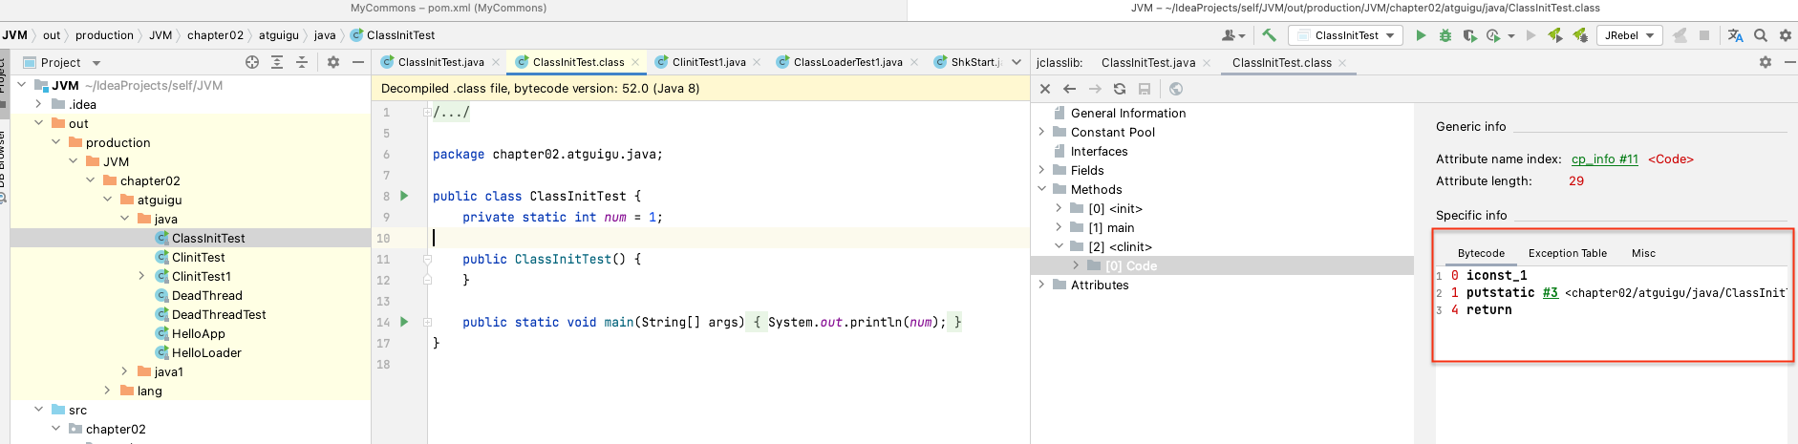The image size is (1798, 444).
Task: Open Project panel options gear
Action: pos(333,62)
